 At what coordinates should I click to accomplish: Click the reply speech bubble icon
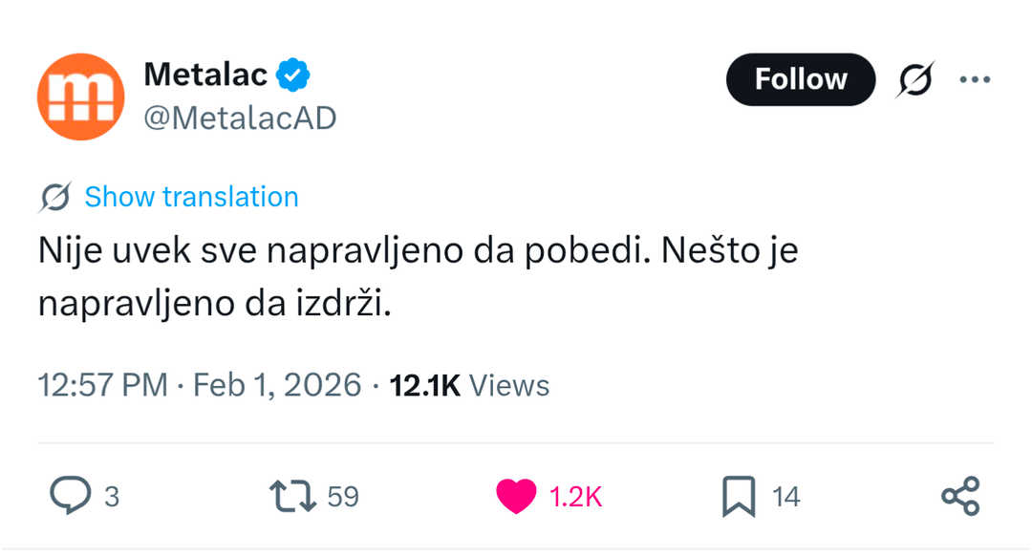pyautogui.click(x=70, y=496)
